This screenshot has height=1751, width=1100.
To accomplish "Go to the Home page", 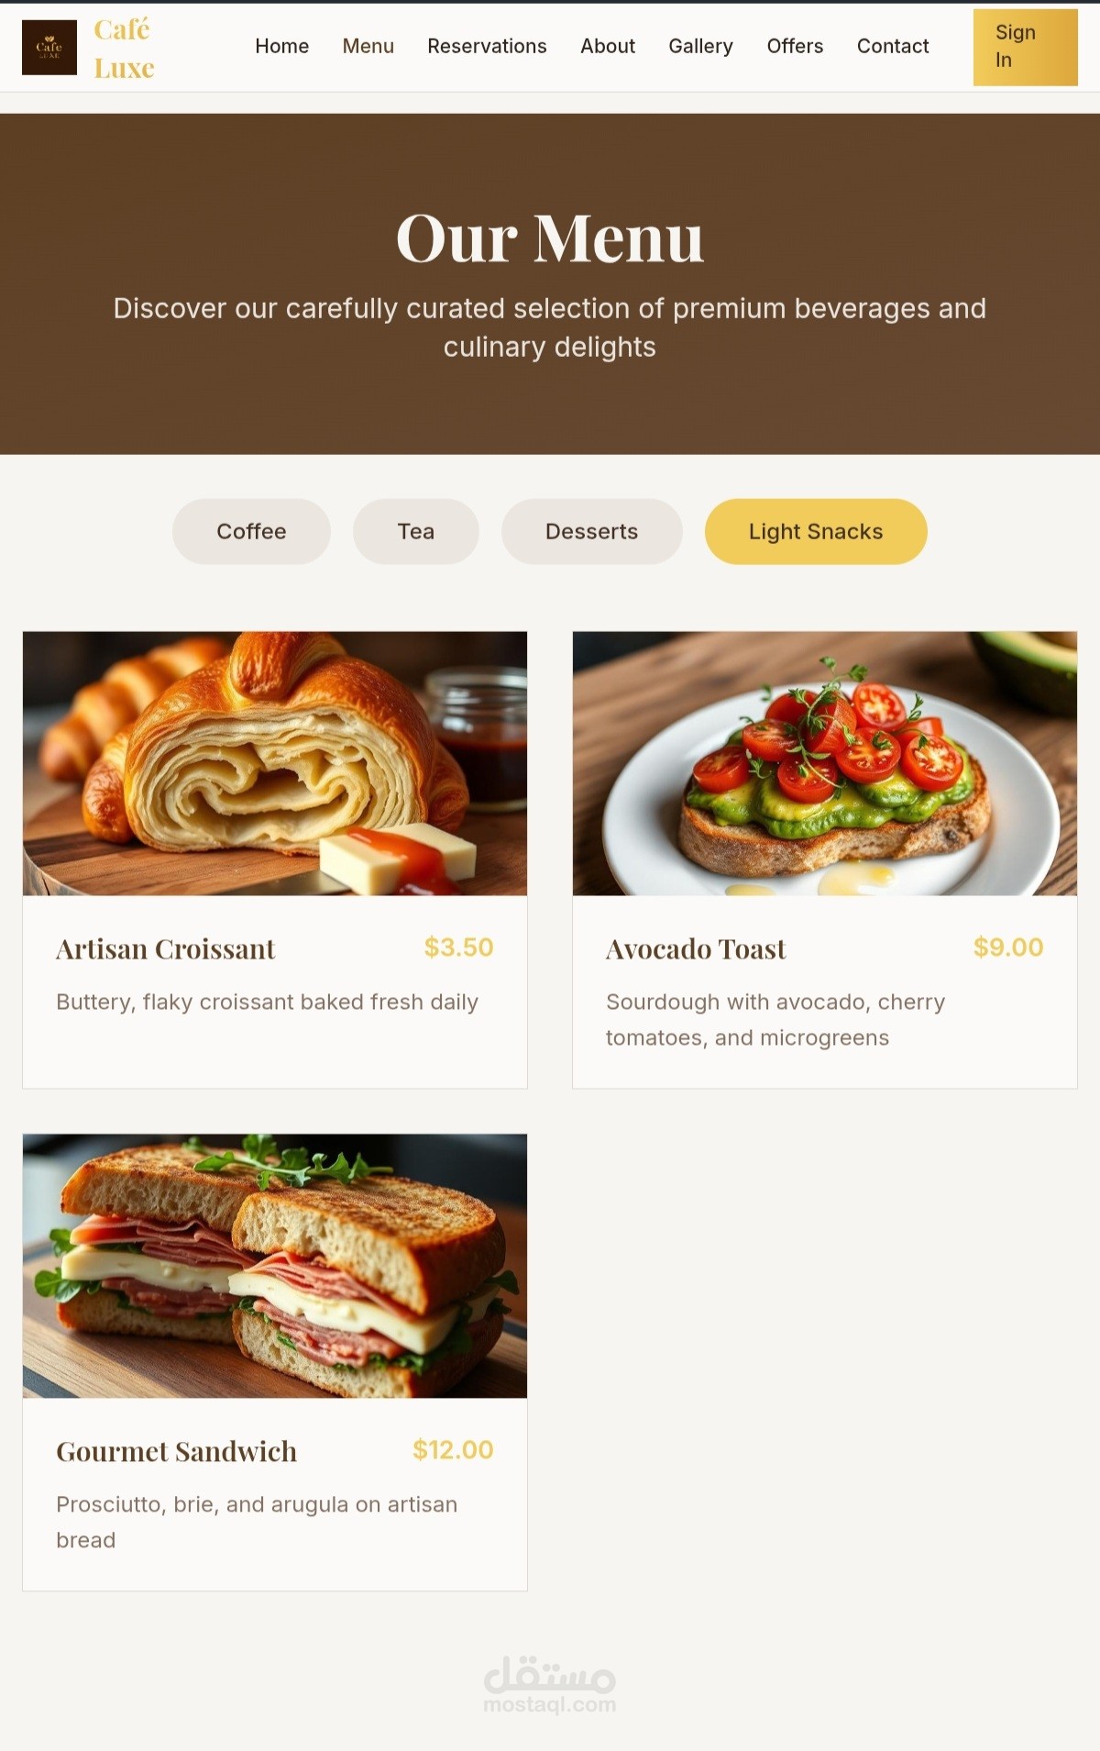I will pos(281,46).
